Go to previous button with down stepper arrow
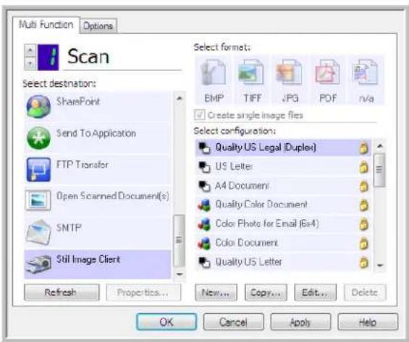 [x=30, y=64]
